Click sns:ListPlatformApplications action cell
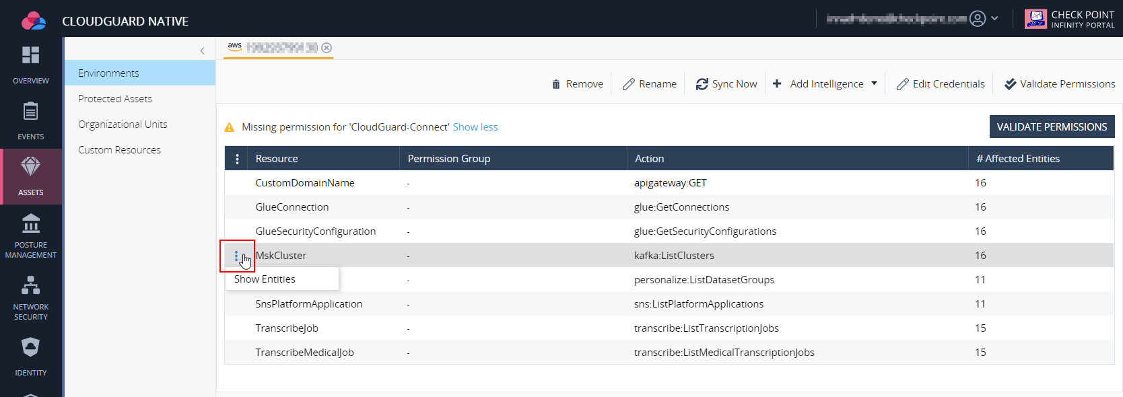Image resolution: width=1123 pixels, height=397 pixels. pyautogui.click(x=699, y=304)
